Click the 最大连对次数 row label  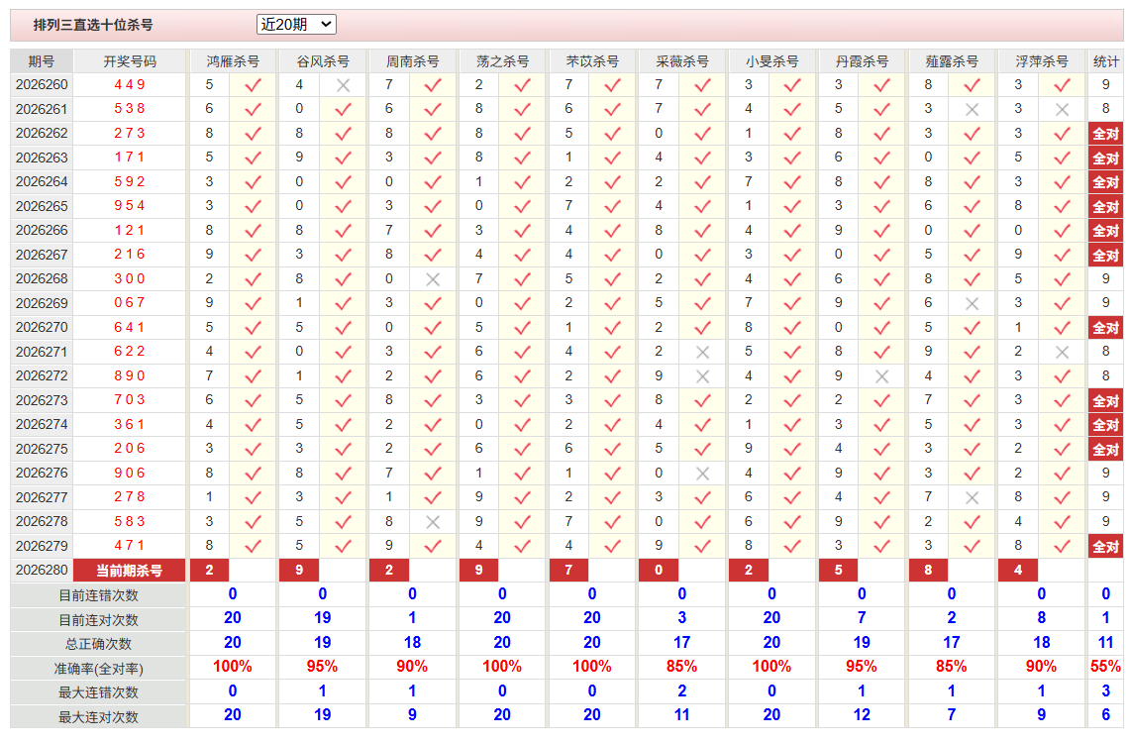99,717
